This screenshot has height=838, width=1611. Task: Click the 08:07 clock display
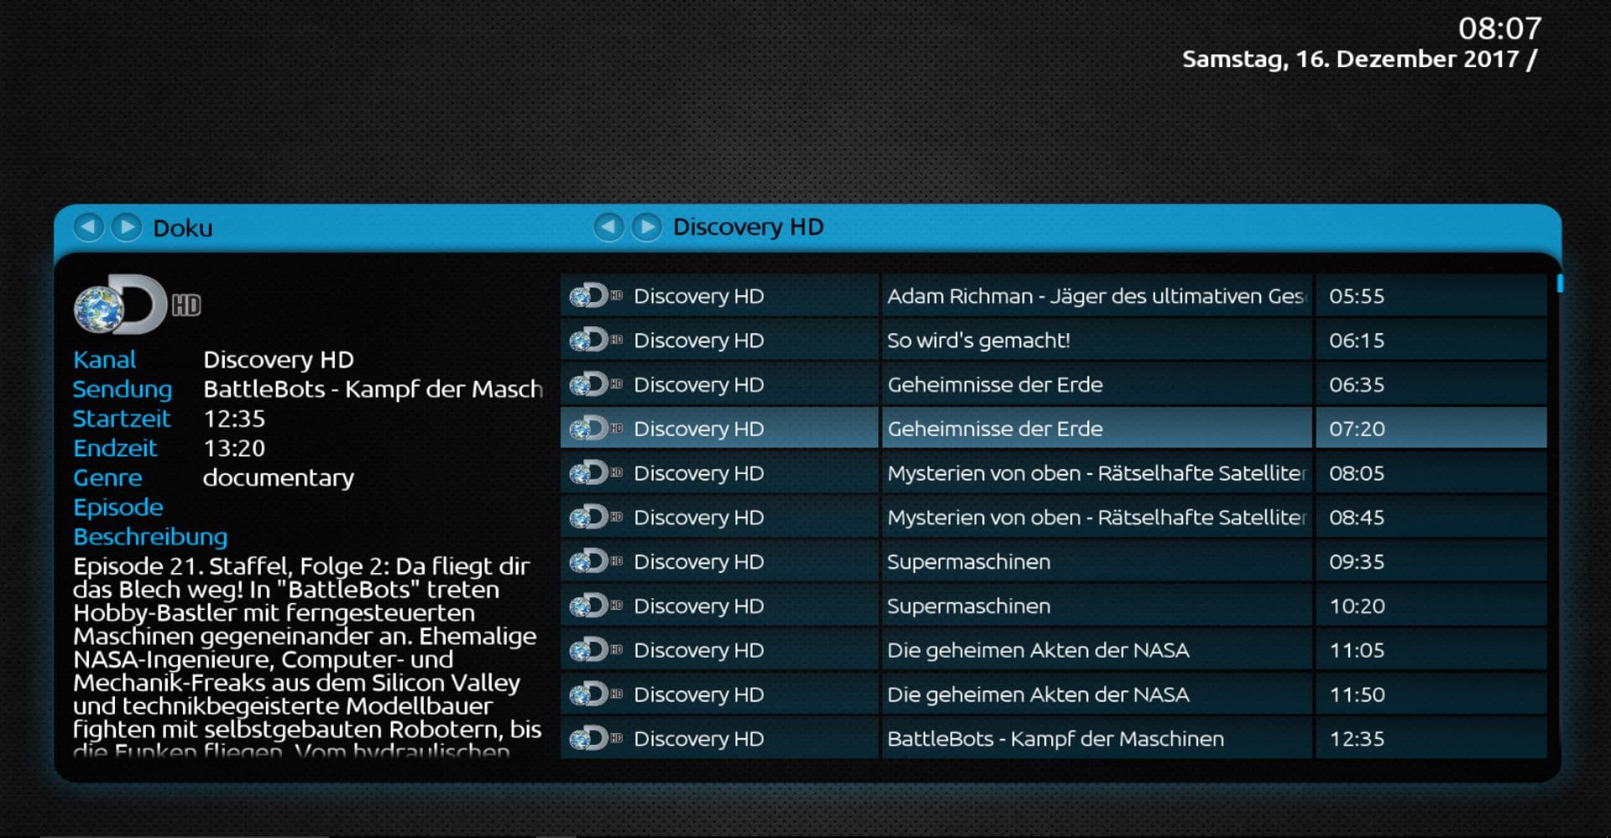point(1499,29)
